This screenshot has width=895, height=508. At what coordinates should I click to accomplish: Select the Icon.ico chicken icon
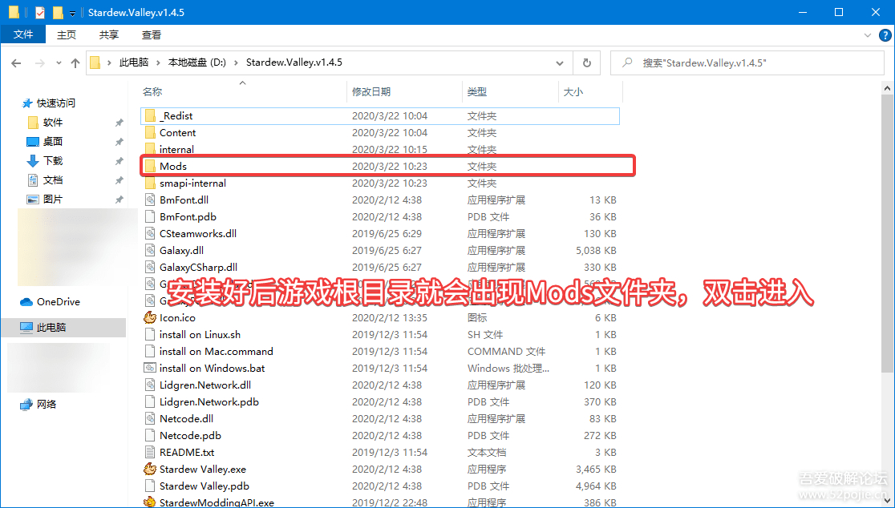pyautogui.click(x=150, y=317)
